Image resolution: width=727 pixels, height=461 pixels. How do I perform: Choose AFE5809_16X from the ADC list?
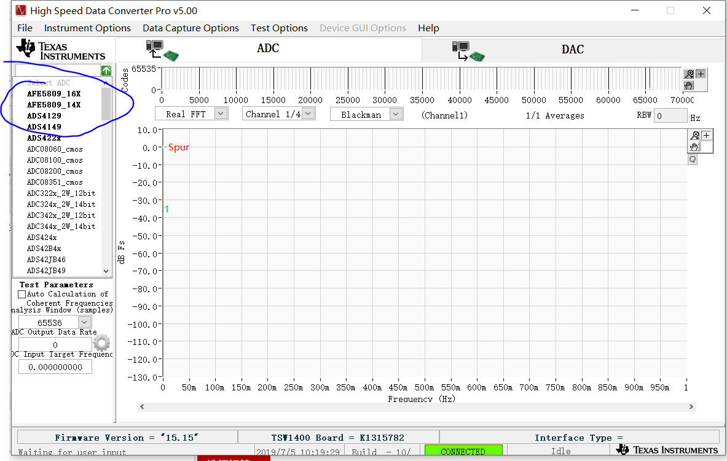click(x=54, y=93)
